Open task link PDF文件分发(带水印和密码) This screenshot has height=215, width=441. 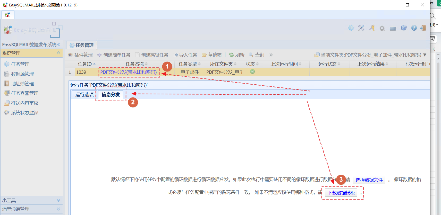point(129,72)
